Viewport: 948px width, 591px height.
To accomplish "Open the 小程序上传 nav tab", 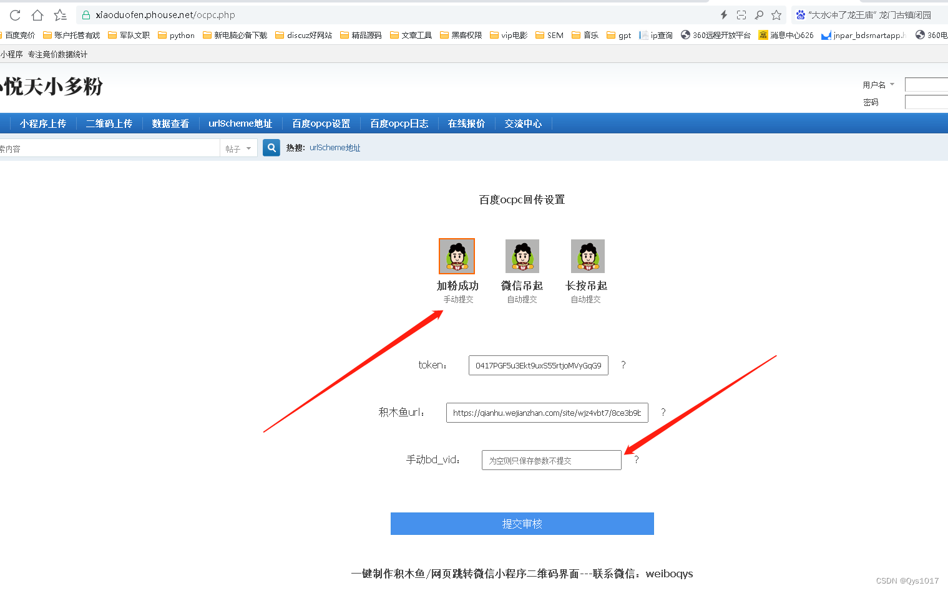I will pos(42,123).
